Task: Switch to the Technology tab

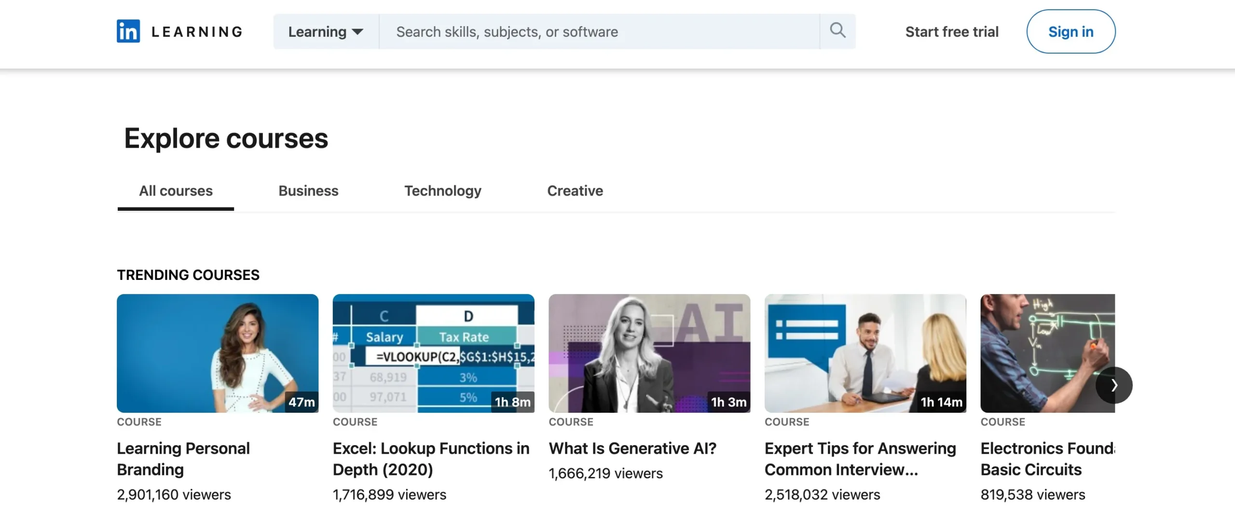Action: click(x=442, y=191)
